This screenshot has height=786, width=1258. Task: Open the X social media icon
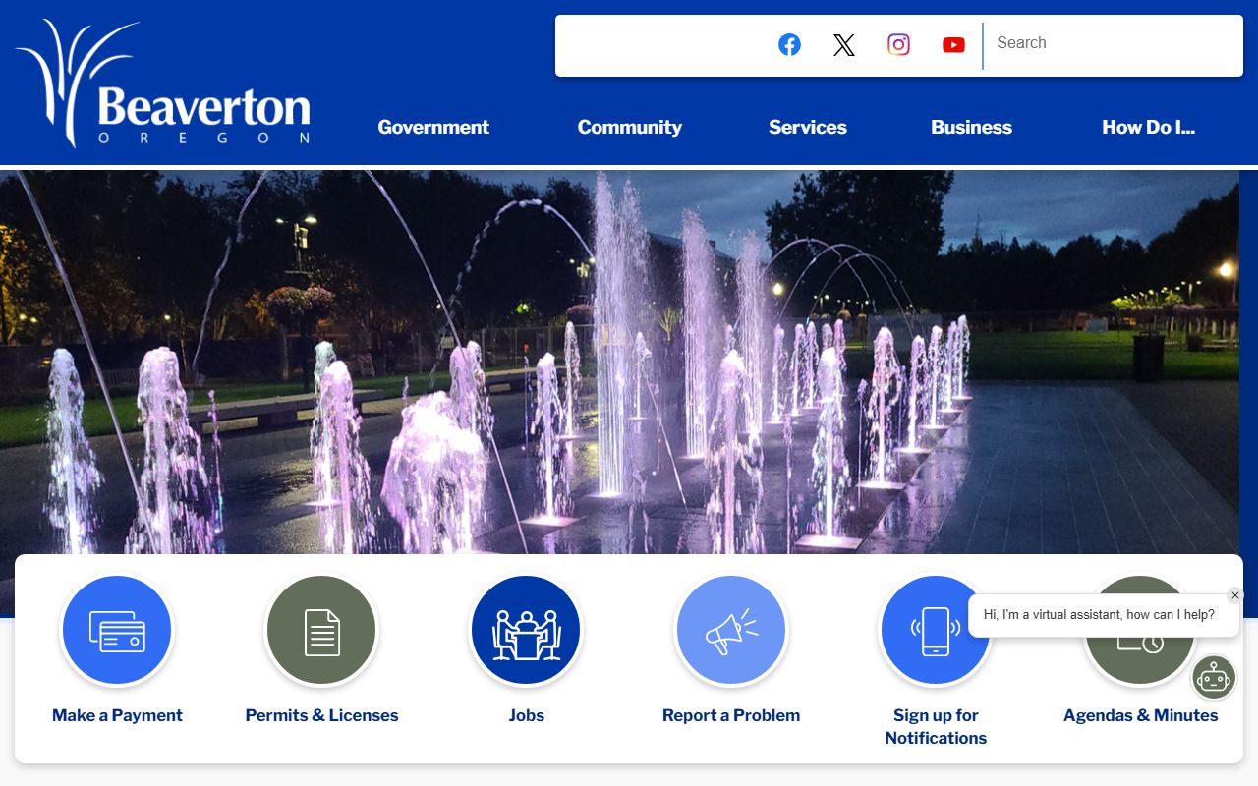(844, 44)
